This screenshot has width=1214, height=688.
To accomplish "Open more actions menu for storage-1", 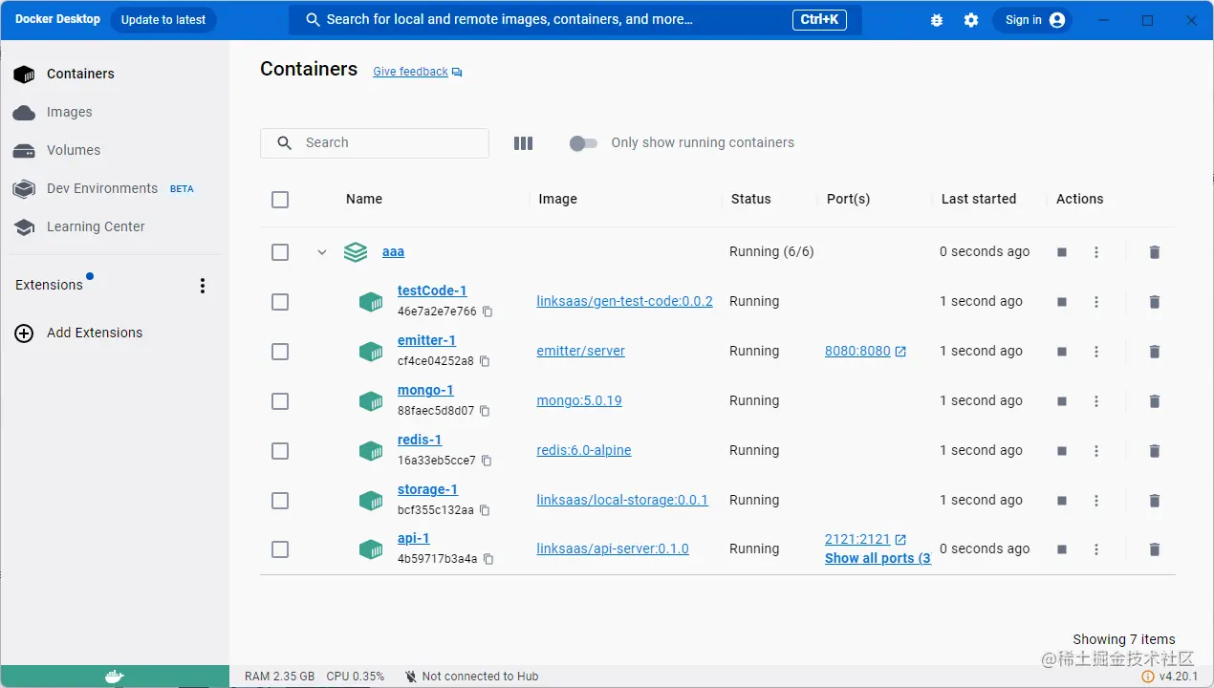I will pyautogui.click(x=1096, y=501).
